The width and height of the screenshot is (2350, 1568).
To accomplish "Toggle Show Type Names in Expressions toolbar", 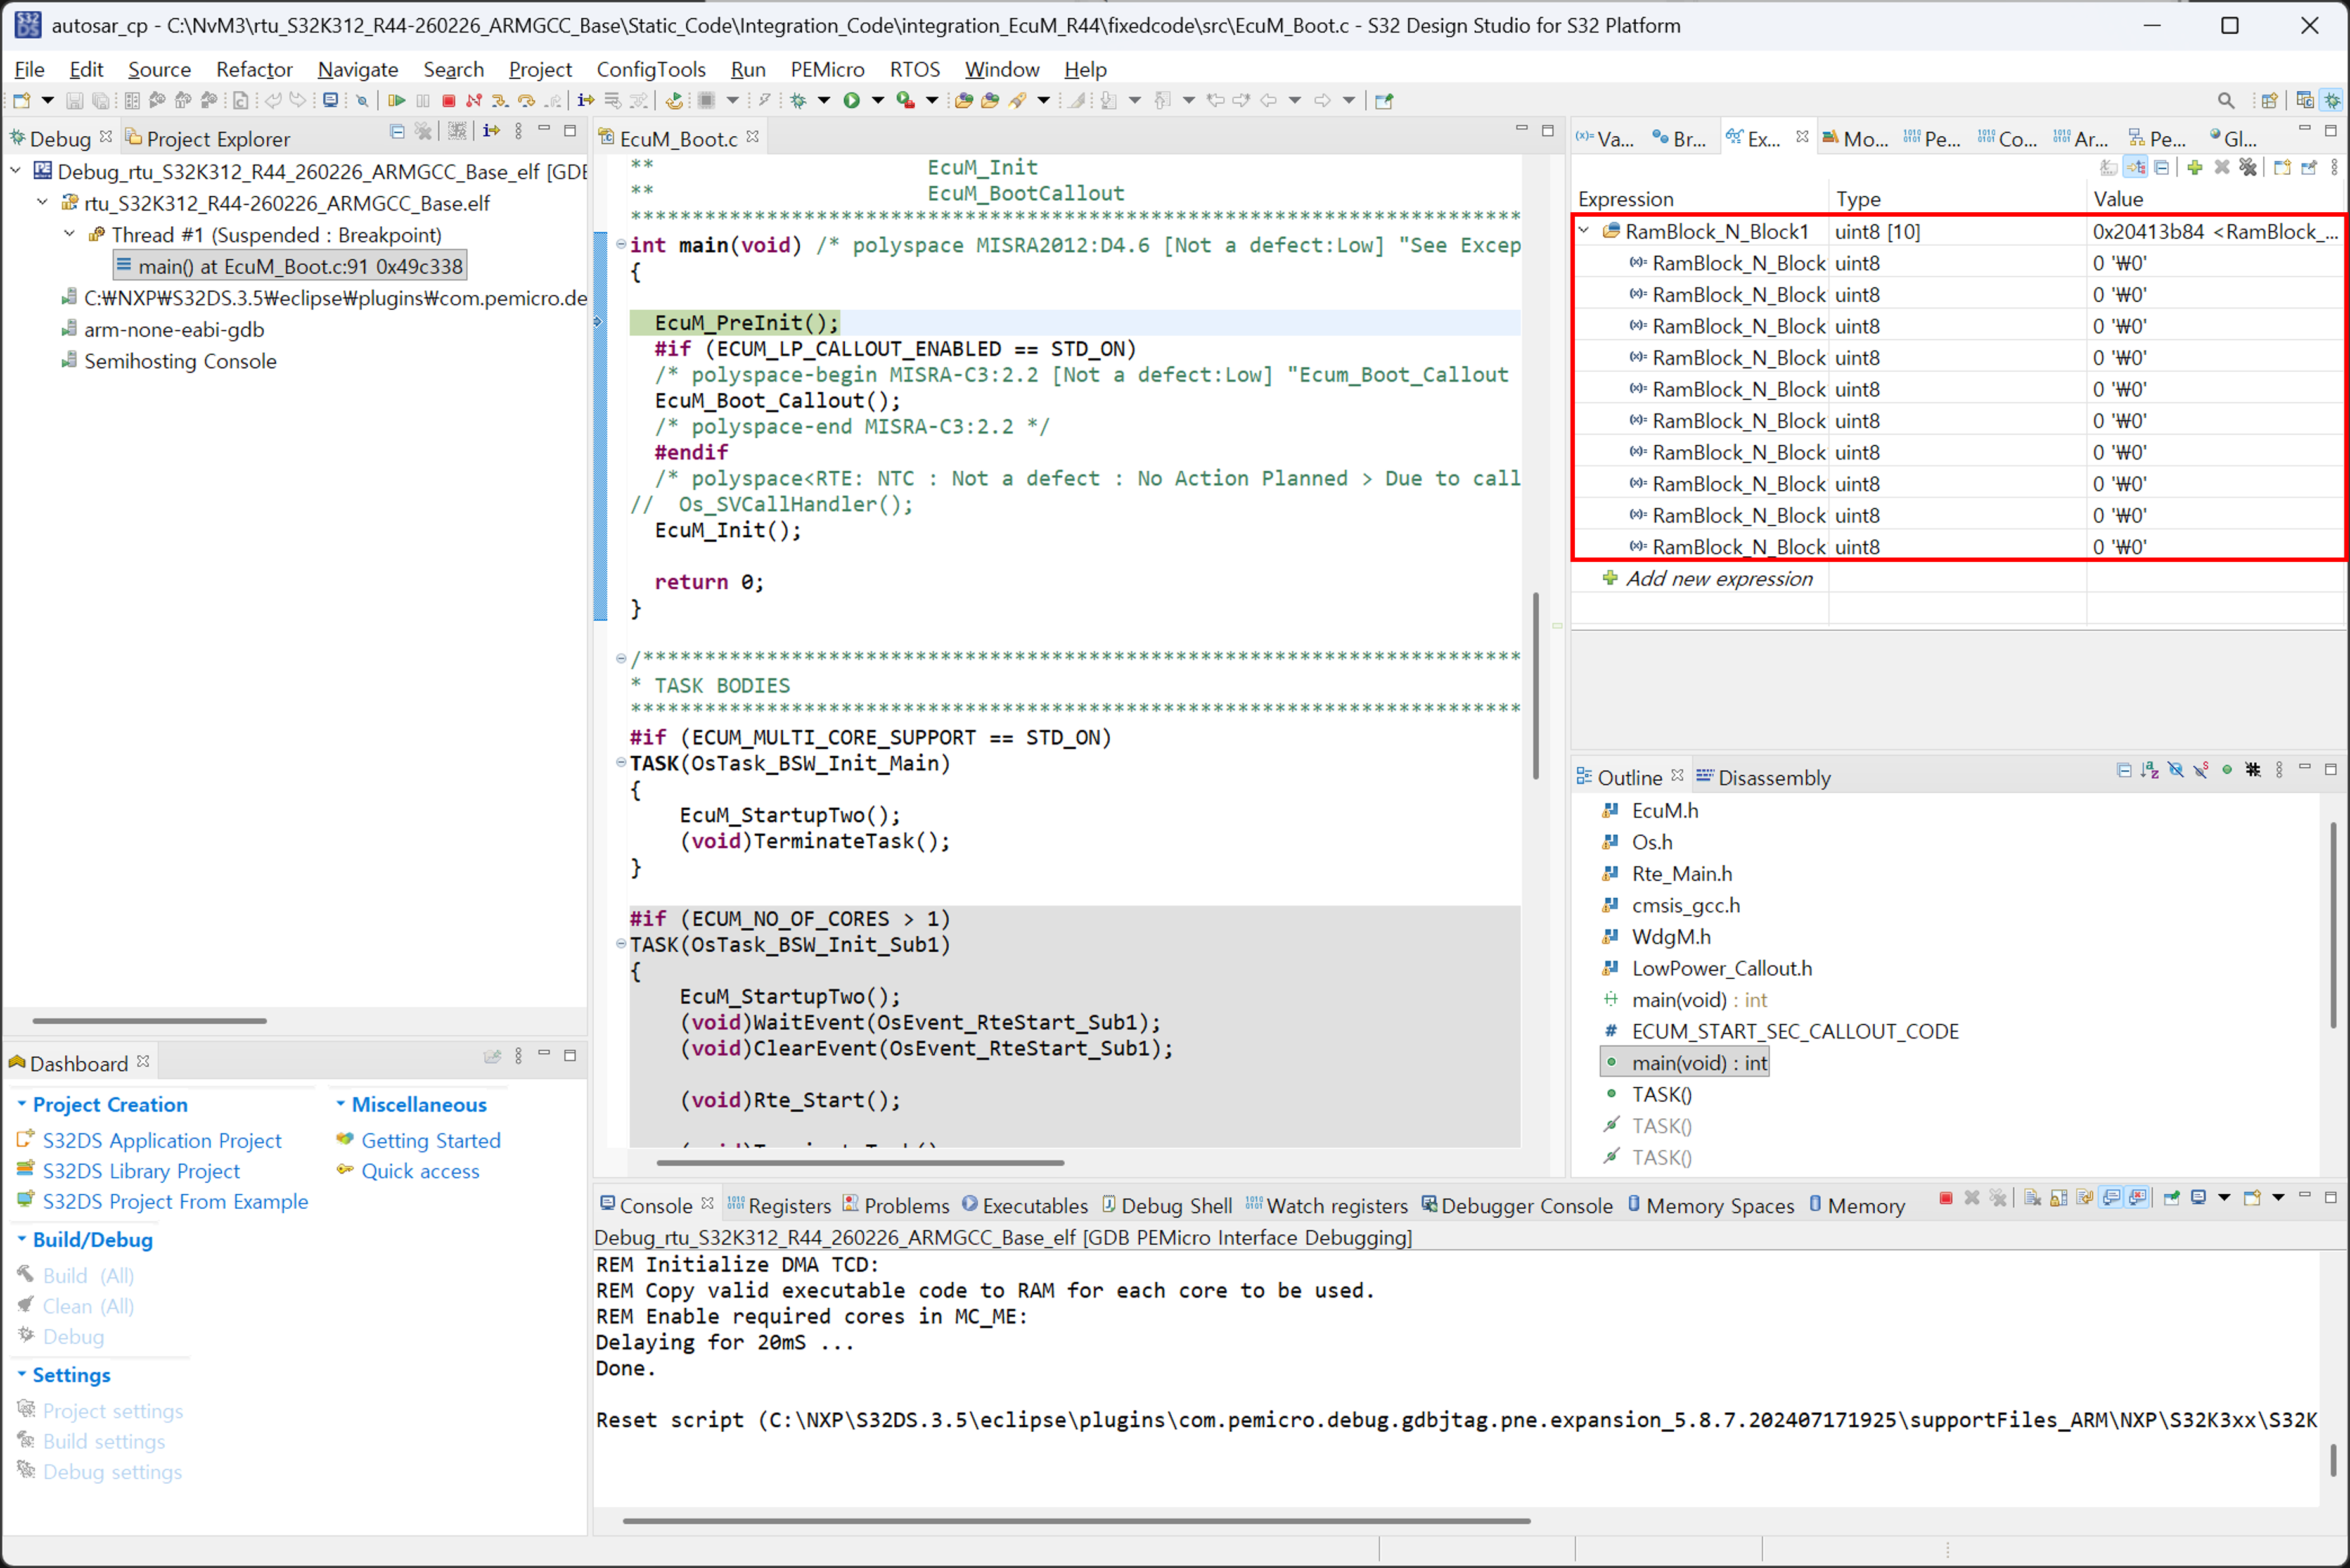I will (2110, 167).
